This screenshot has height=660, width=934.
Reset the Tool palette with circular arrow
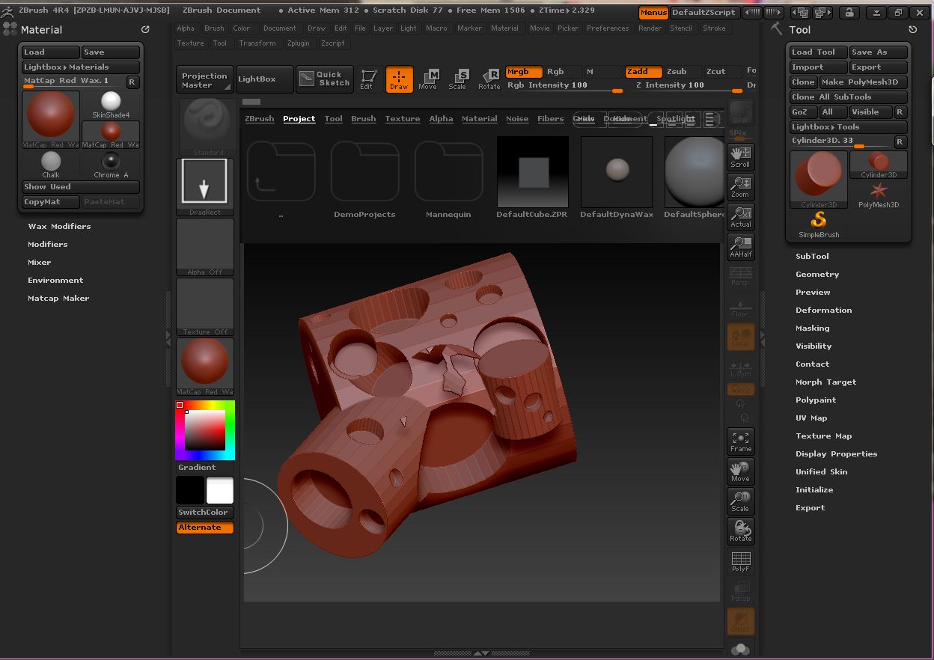(912, 30)
